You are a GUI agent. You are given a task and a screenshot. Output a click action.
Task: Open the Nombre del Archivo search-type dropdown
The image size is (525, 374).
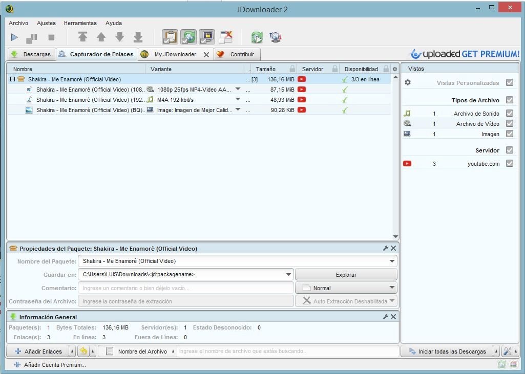138,351
